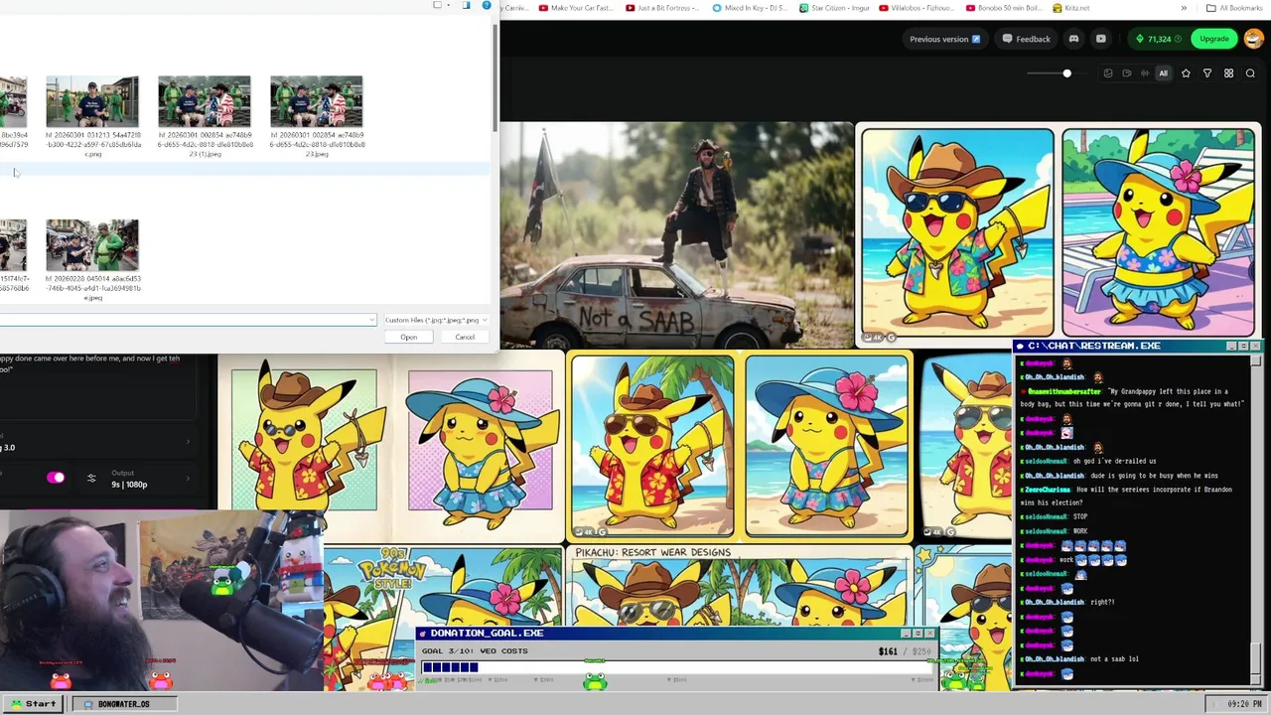
Task: Open the gallery filter funnel icon
Action: click(x=1207, y=73)
